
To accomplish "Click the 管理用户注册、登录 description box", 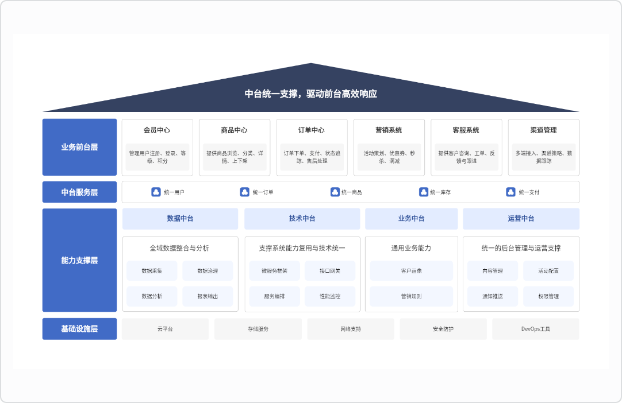I will coord(158,157).
